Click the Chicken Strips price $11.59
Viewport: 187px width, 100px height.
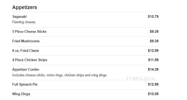tap(153, 60)
